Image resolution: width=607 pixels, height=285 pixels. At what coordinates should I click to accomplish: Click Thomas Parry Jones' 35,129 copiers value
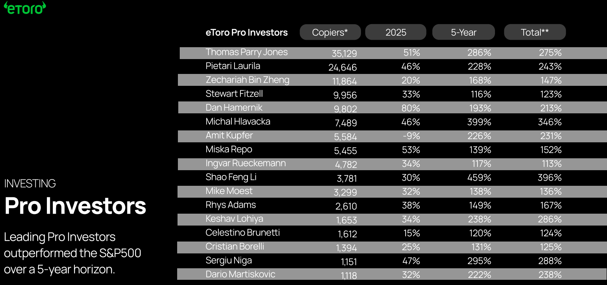(x=344, y=54)
